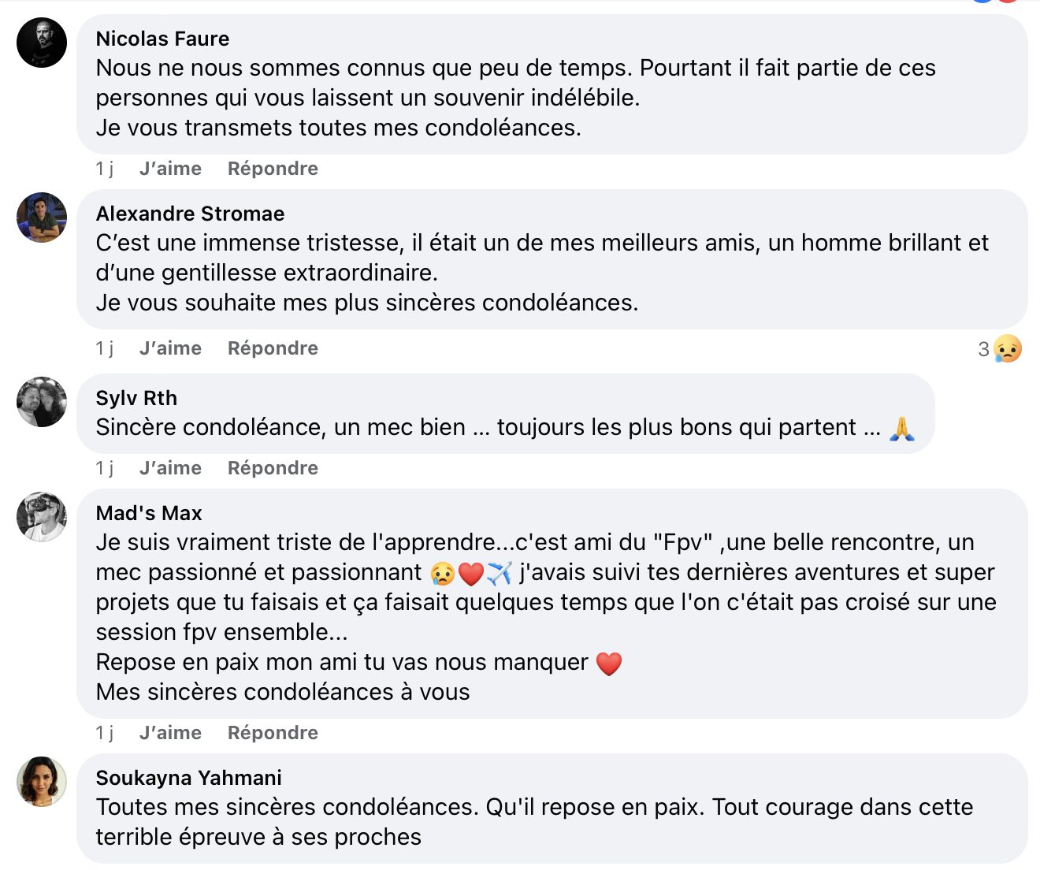The image size is (1040, 870).
Task: Click Répondre below Mad's Max comment
Action: [x=273, y=733]
